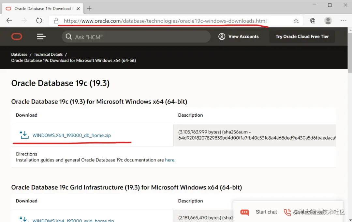Open the browser profile avatar
Viewport: 352px width, 222px height.
pos(328,21)
